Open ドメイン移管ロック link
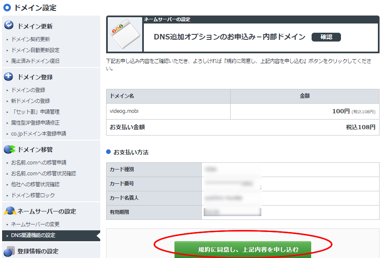 (33, 195)
